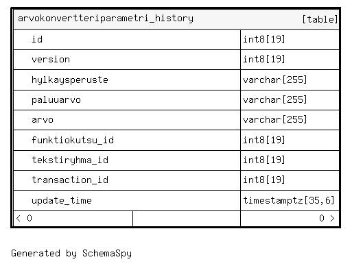352x266 pixels.
Task: Select the version column name
Action: 51,60
